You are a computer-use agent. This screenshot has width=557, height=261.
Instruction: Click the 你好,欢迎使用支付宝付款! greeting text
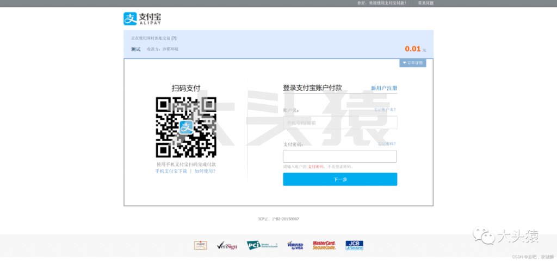382,3
